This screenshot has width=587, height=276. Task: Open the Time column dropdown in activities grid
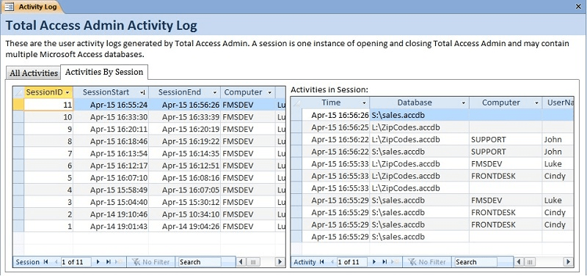364,102
